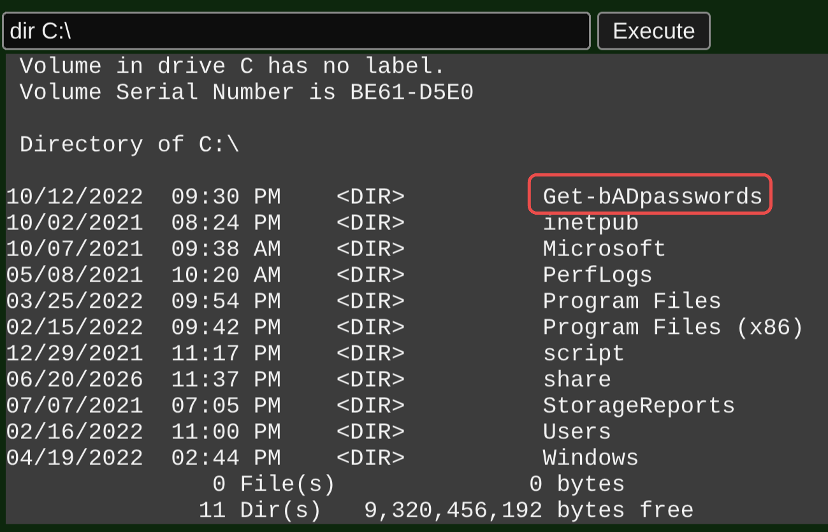Image resolution: width=828 pixels, height=532 pixels.
Task: Select the StorageReports directory name
Action: pyautogui.click(x=639, y=405)
